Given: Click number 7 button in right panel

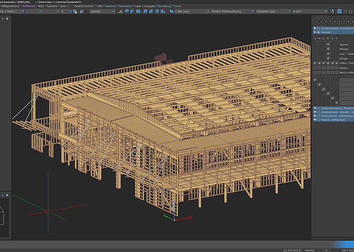Looking at the screenshot, I should 344,22.
